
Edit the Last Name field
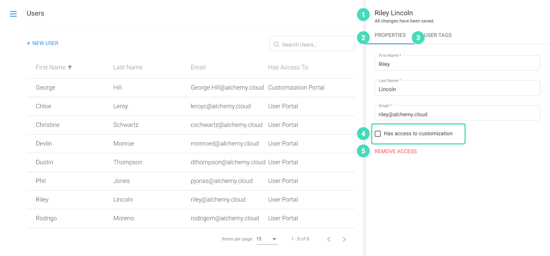[457, 88]
